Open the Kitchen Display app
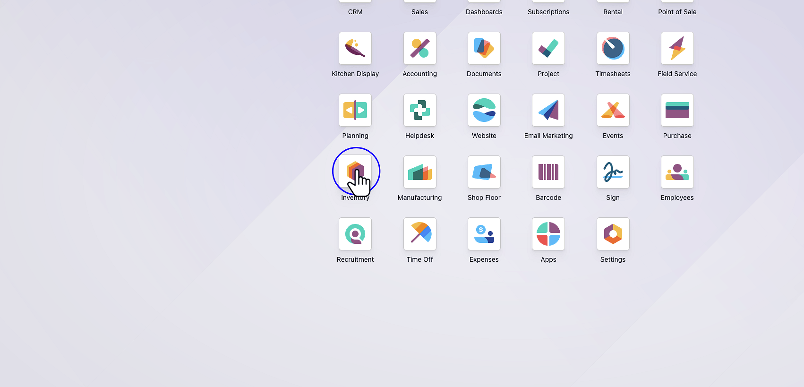This screenshot has height=387, width=804. [355, 48]
